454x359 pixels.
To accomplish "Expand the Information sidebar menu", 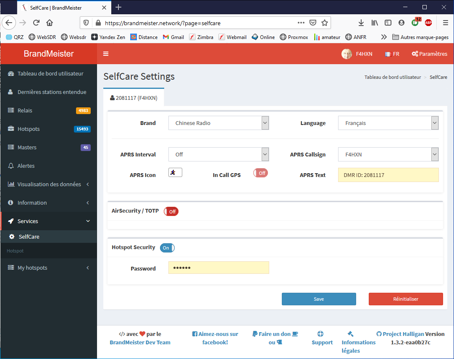I will pyautogui.click(x=49, y=203).
